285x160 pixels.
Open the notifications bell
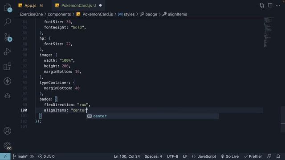point(278,156)
